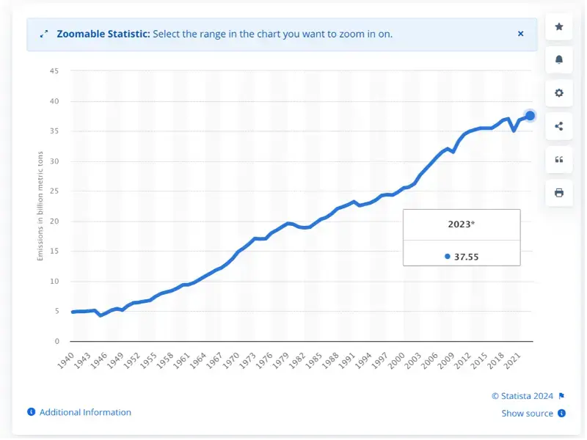The height and width of the screenshot is (440, 587).
Task: Select the 2023 data point marker
Action: click(x=531, y=116)
